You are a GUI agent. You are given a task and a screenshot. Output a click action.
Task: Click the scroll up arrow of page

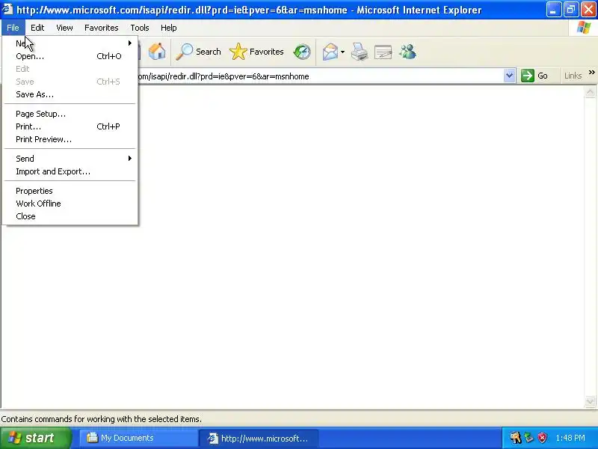pyautogui.click(x=590, y=92)
